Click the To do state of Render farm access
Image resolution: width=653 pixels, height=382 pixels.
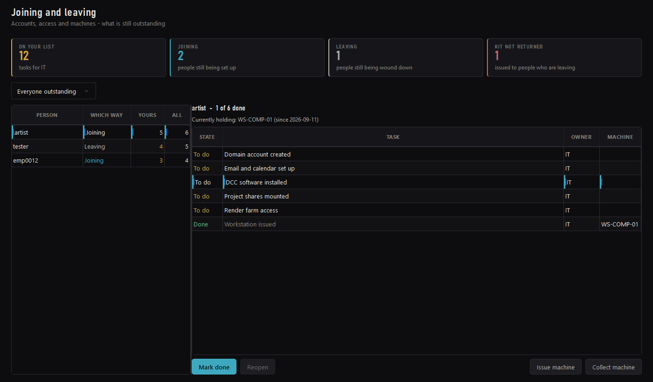(207, 210)
